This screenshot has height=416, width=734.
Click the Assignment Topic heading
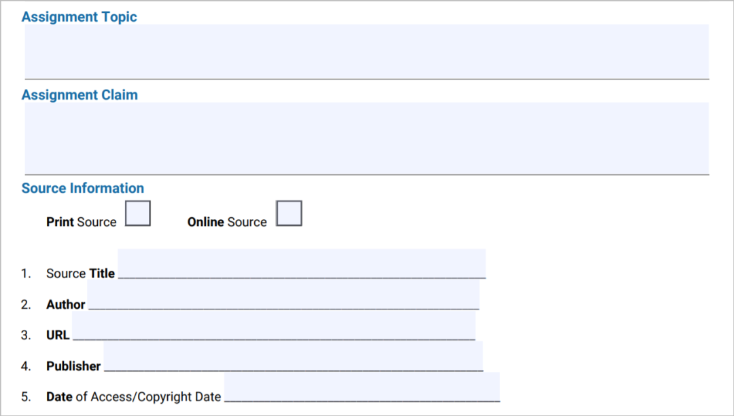coord(80,17)
